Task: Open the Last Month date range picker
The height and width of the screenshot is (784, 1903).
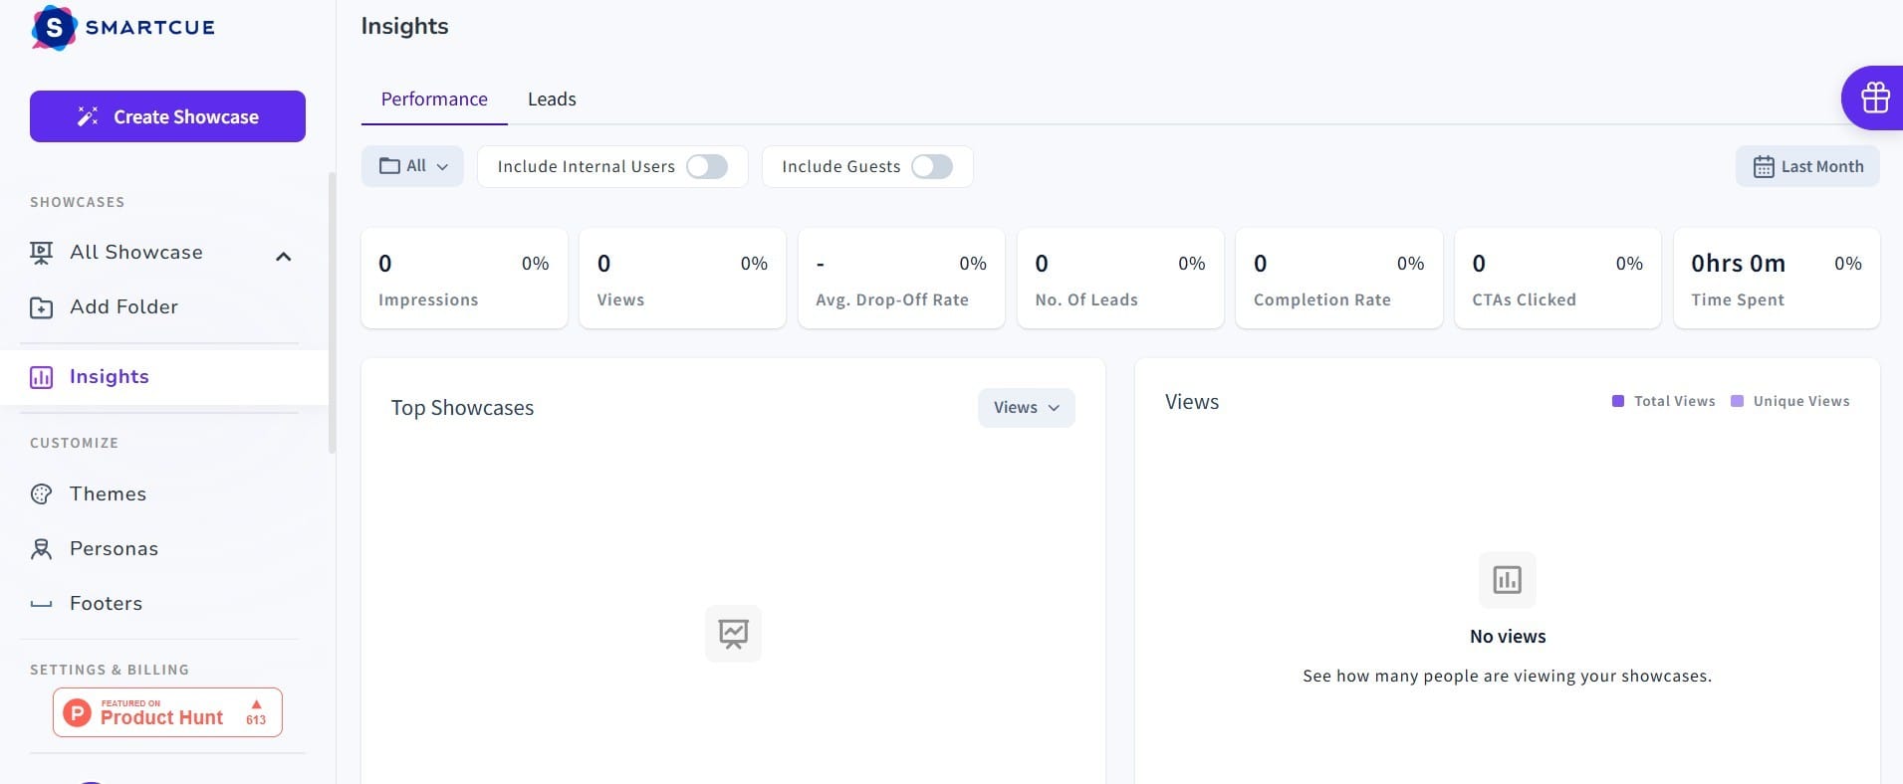Action: [x=1807, y=166]
